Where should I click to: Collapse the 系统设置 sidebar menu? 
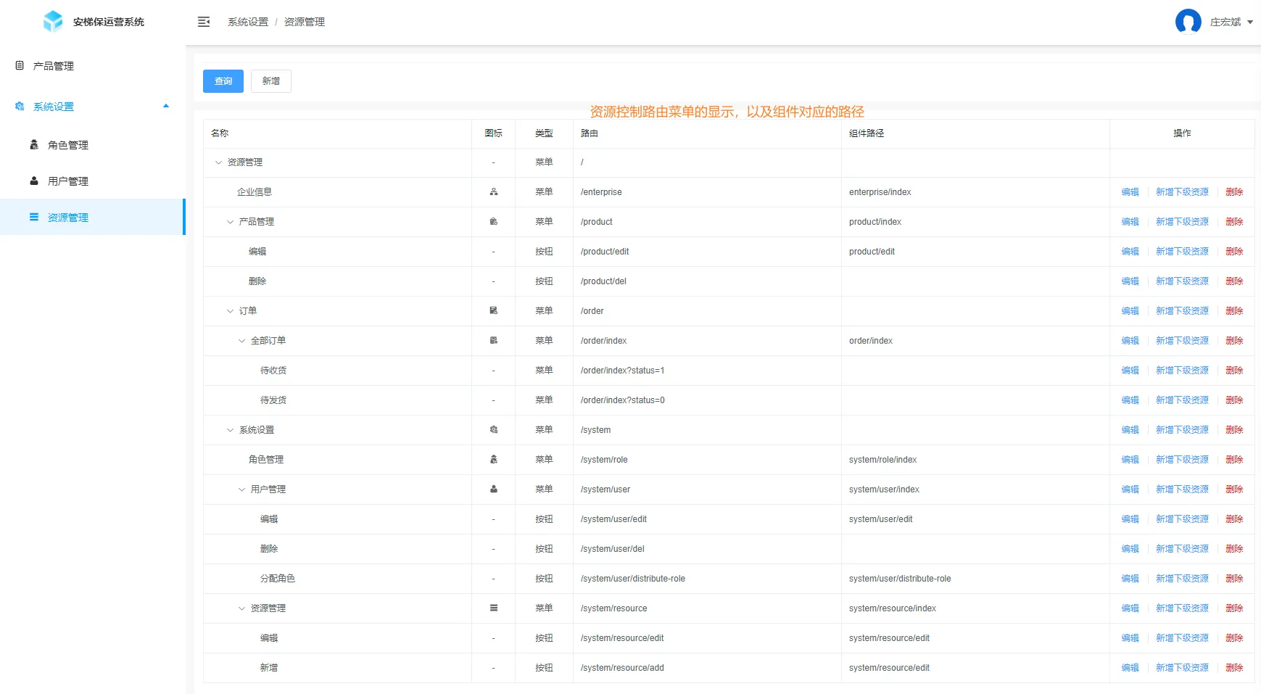pyautogui.click(x=165, y=107)
